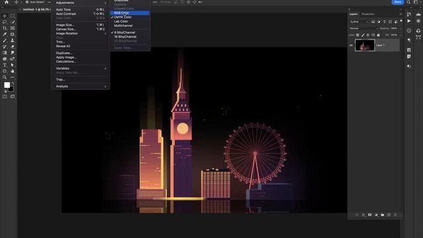Set foreground color white swatch

pos(7,85)
